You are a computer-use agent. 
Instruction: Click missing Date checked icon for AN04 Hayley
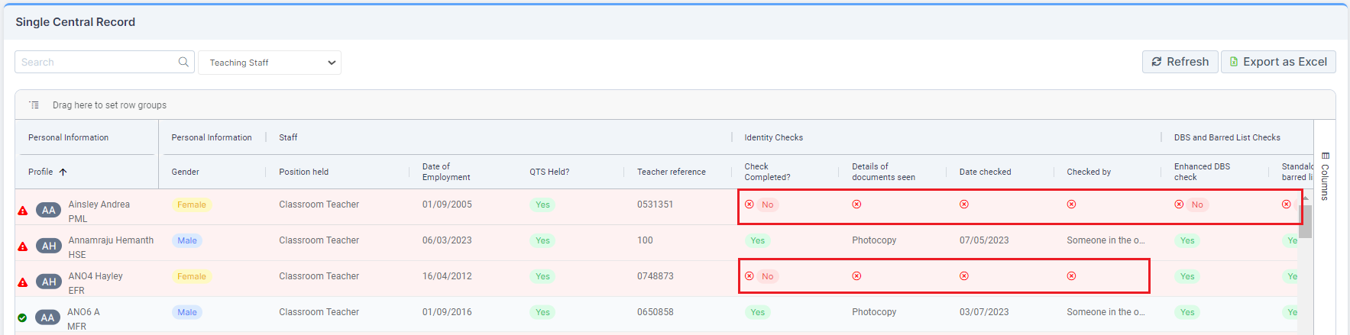[964, 276]
